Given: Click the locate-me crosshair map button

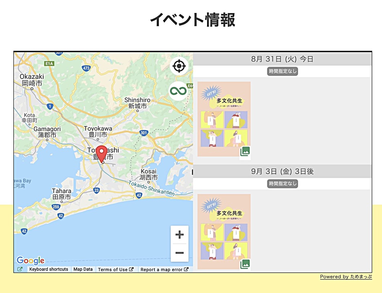Looking at the screenshot, I should [x=179, y=66].
